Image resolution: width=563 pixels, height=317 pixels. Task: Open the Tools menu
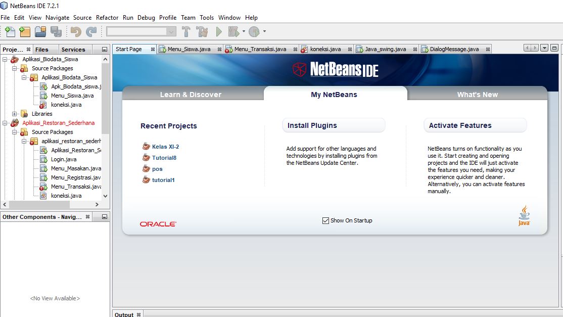tap(207, 18)
